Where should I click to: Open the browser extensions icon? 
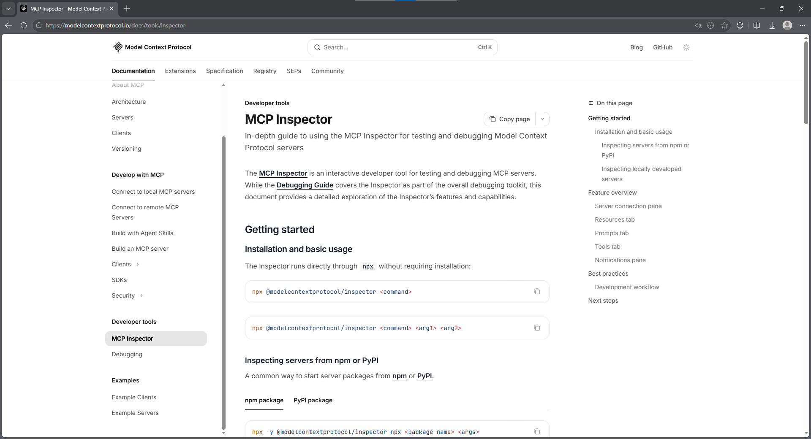(x=740, y=25)
